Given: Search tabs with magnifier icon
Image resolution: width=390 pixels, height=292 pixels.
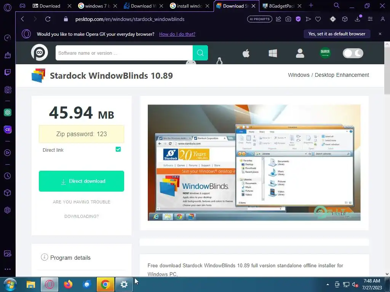Looking at the screenshot, I should [x=337, y=5].
